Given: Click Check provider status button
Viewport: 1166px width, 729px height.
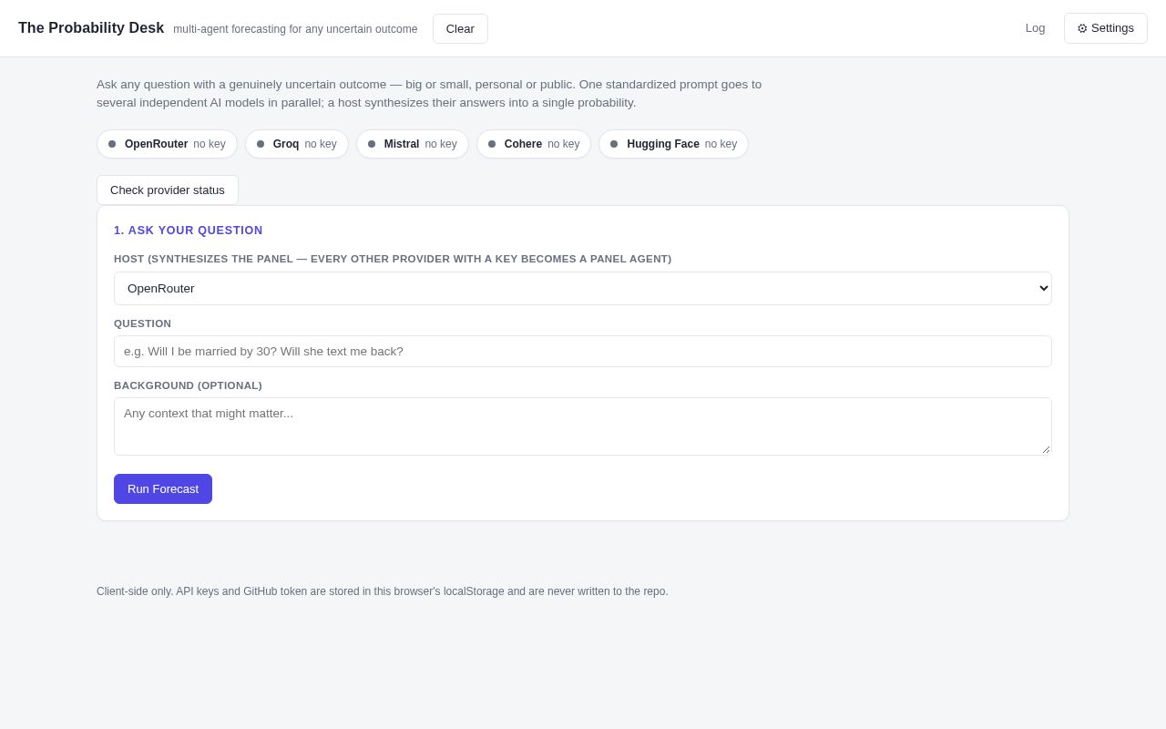Looking at the screenshot, I should click(x=168, y=190).
